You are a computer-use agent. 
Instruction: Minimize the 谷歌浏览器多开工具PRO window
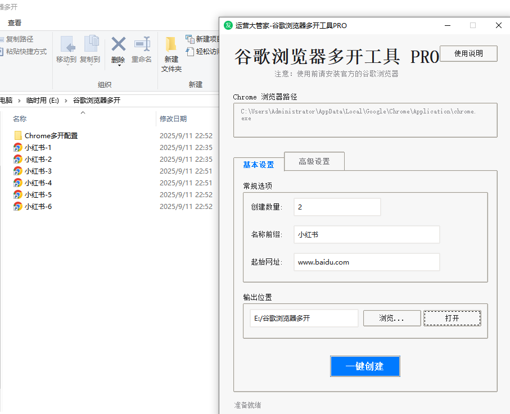click(x=448, y=25)
